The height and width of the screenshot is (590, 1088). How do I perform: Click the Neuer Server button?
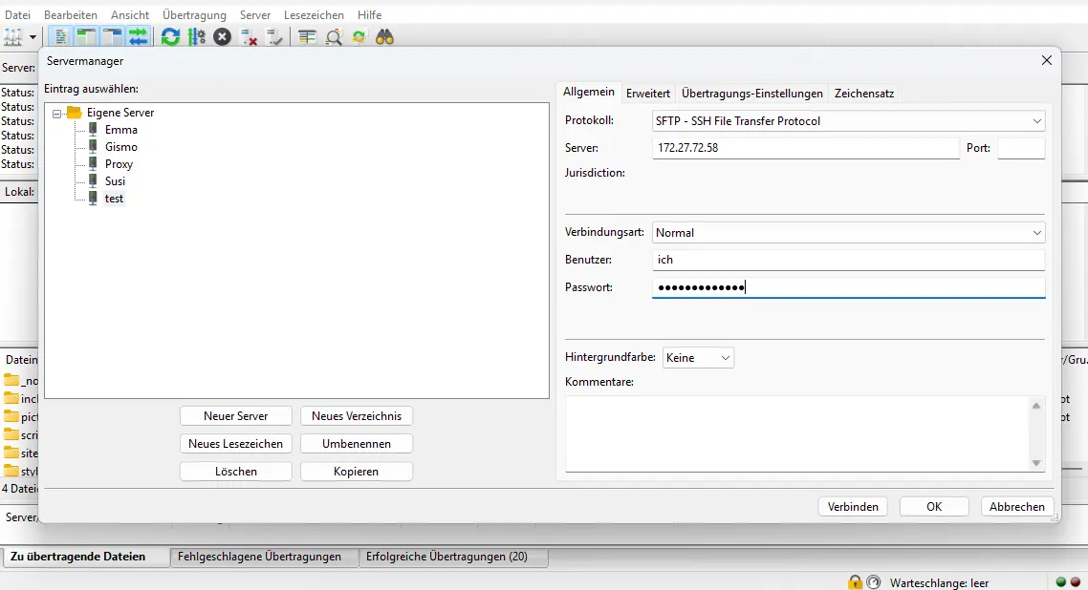[235, 415]
